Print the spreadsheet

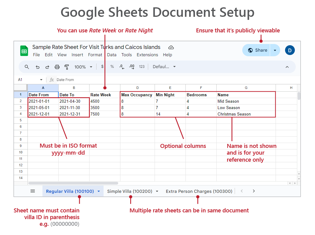[x=57, y=67]
